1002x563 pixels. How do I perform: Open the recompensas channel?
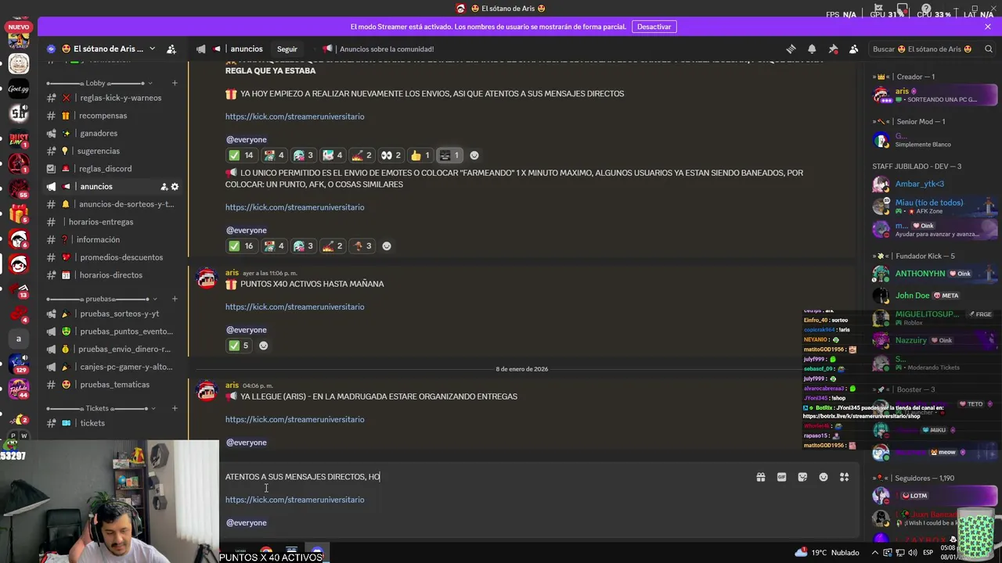coord(113,116)
